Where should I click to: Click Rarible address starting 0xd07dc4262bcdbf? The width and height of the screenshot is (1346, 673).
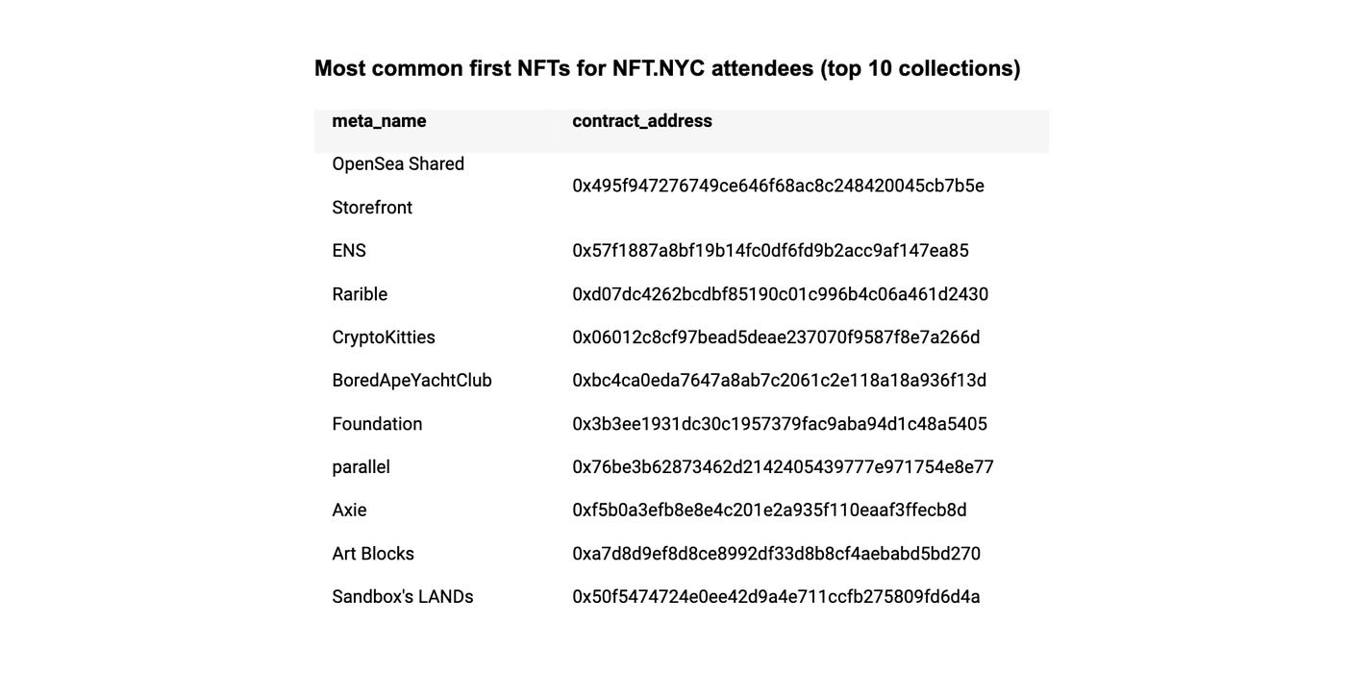click(x=780, y=294)
